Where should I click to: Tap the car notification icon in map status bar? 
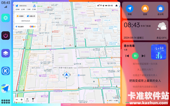pyautogui.click(x=98, y=6)
